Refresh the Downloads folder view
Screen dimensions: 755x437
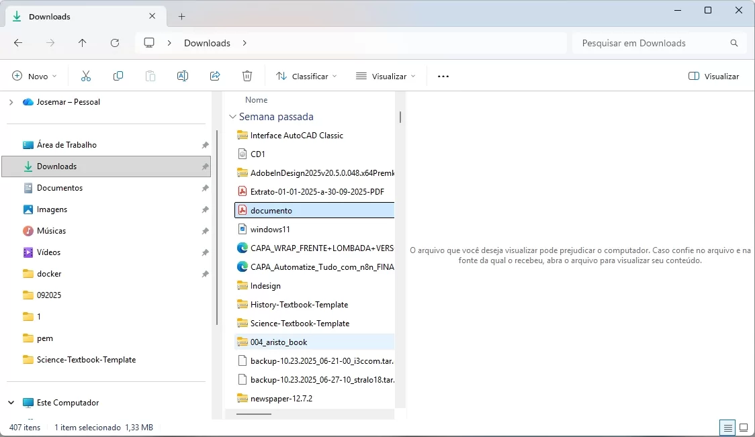point(115,43)
